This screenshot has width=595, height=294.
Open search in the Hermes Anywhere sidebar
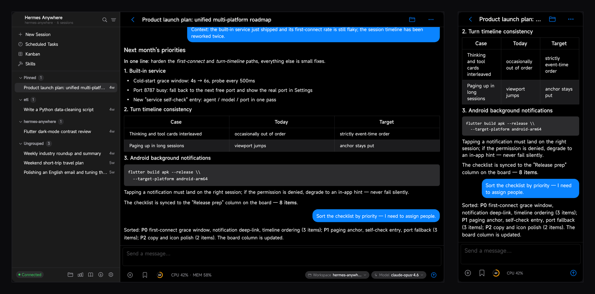point(105,20)
